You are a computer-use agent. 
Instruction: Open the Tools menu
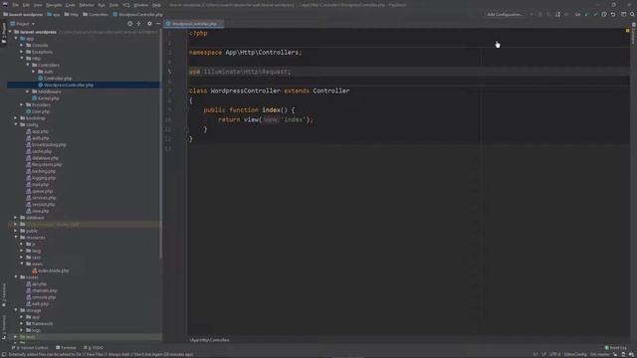point(113,5)
